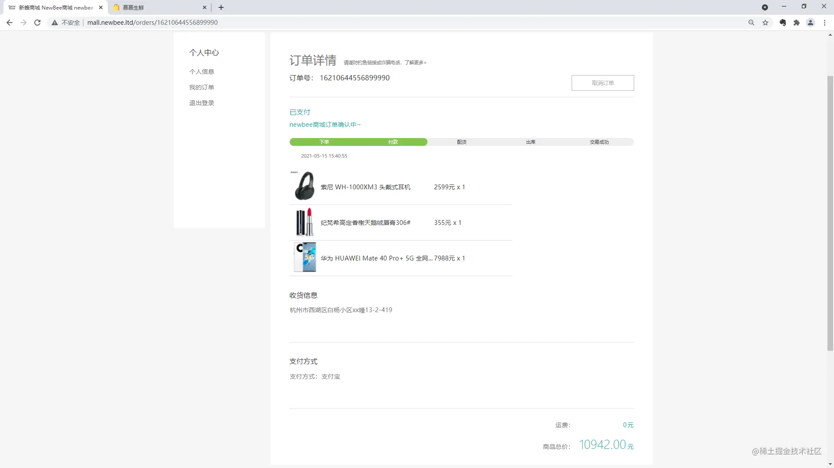Open the HUAWEI Mate 40 phone thumbnail
Screen dimensions: 834x468
tap(305, 257)
